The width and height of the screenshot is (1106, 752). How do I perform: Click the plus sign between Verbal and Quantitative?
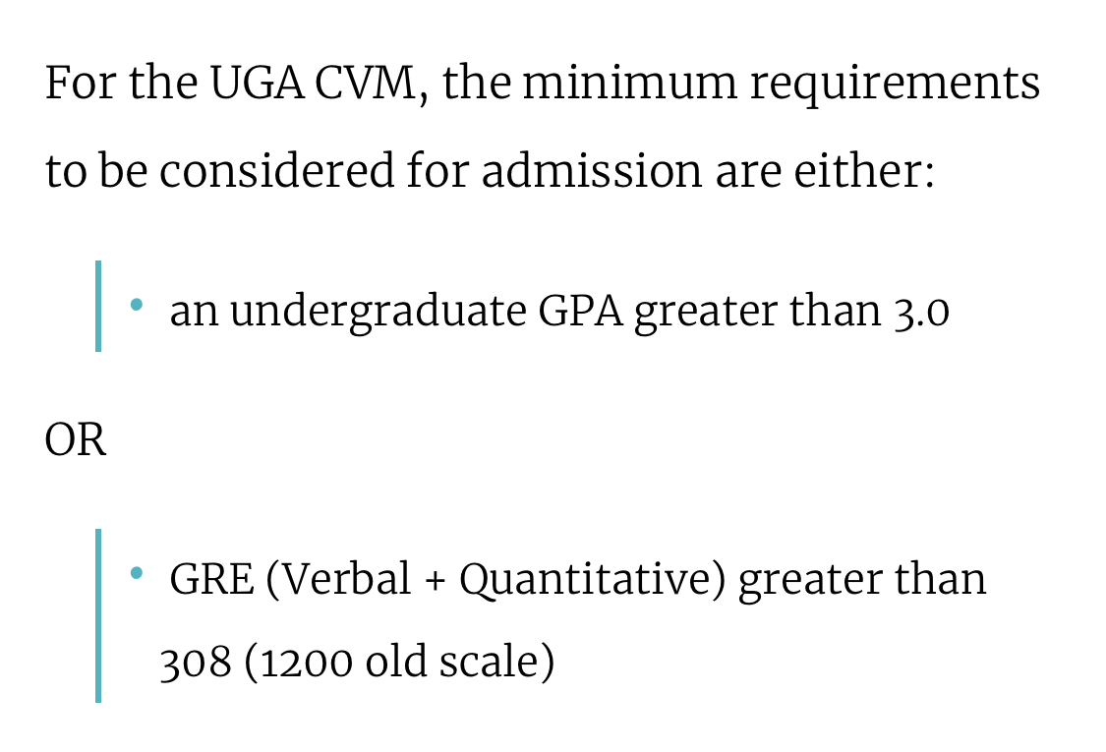coord(436,581)
